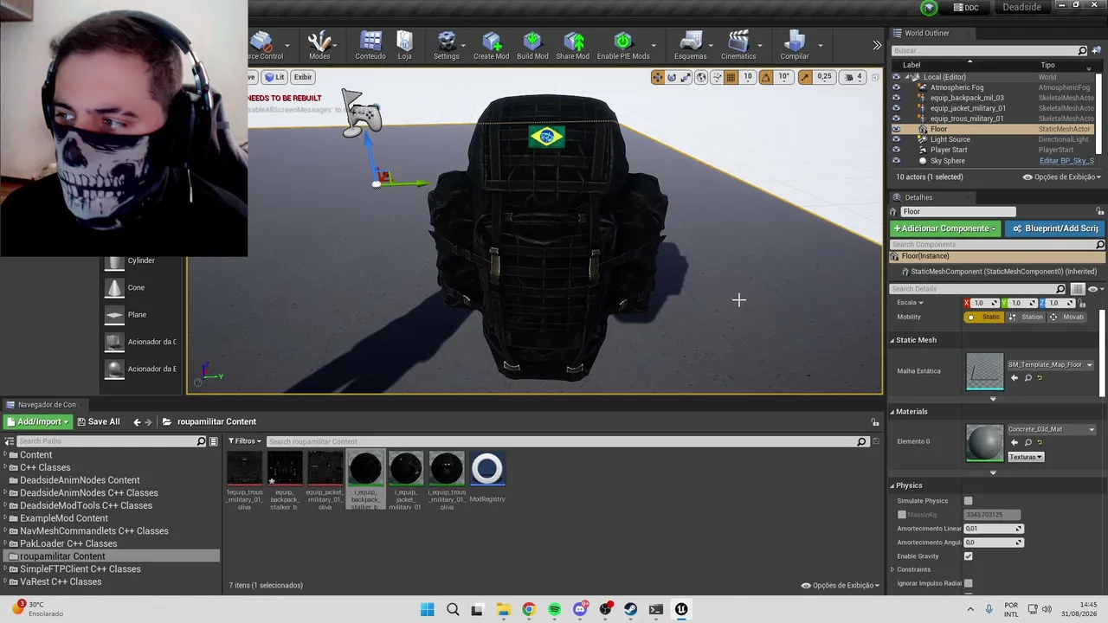
Task: Open the Exibir viewport menu
Action: [x=302, y=77]
